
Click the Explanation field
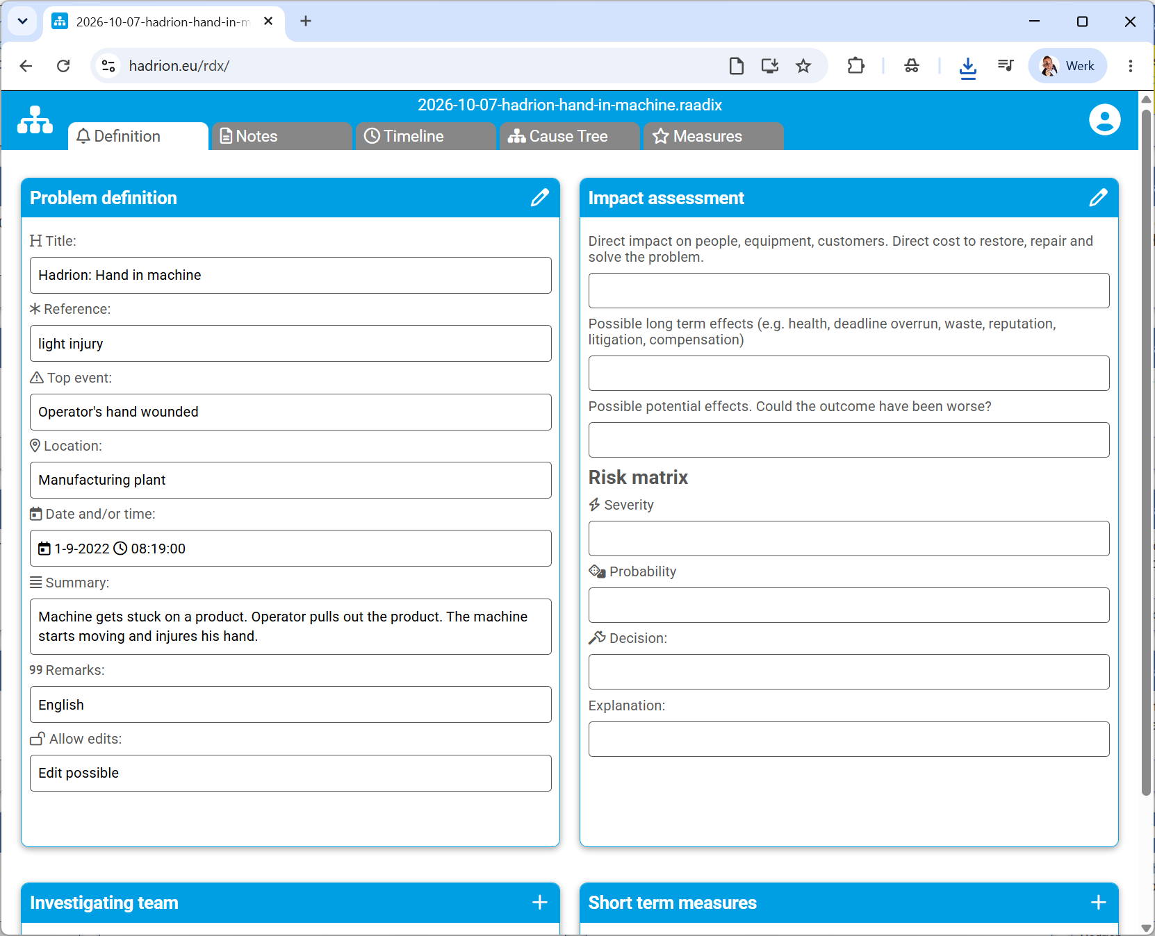[849, 739]
